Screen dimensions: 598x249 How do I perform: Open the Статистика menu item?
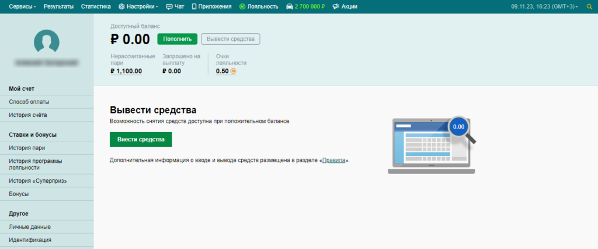pyautogui.click(x=96, y=6)
